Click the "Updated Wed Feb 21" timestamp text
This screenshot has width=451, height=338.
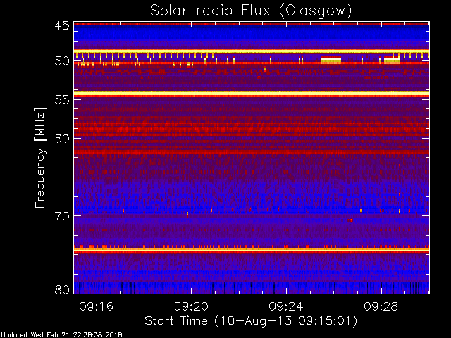[61, 335]
